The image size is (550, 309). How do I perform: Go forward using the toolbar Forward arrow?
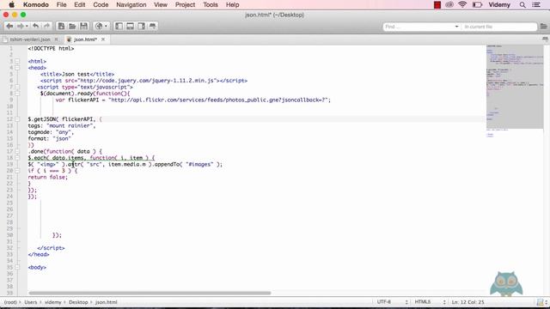[x=20, y=27]
